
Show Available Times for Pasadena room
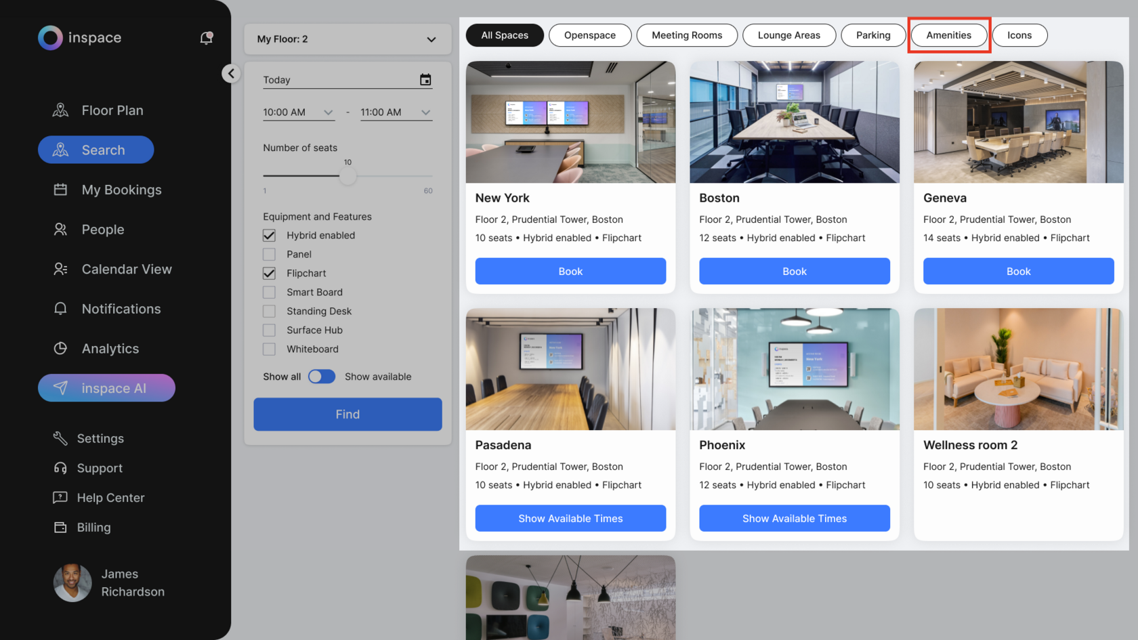coord(570,518)
